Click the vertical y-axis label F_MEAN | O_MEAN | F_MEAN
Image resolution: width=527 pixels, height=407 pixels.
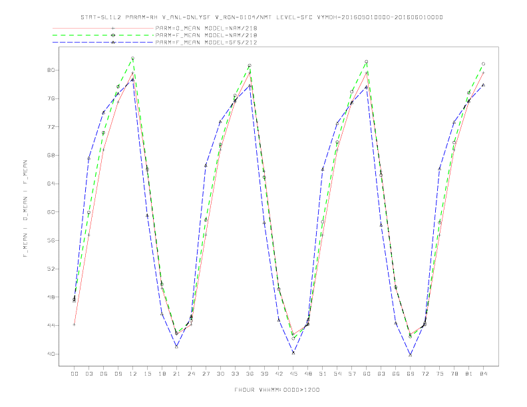[x=25, y=209]
